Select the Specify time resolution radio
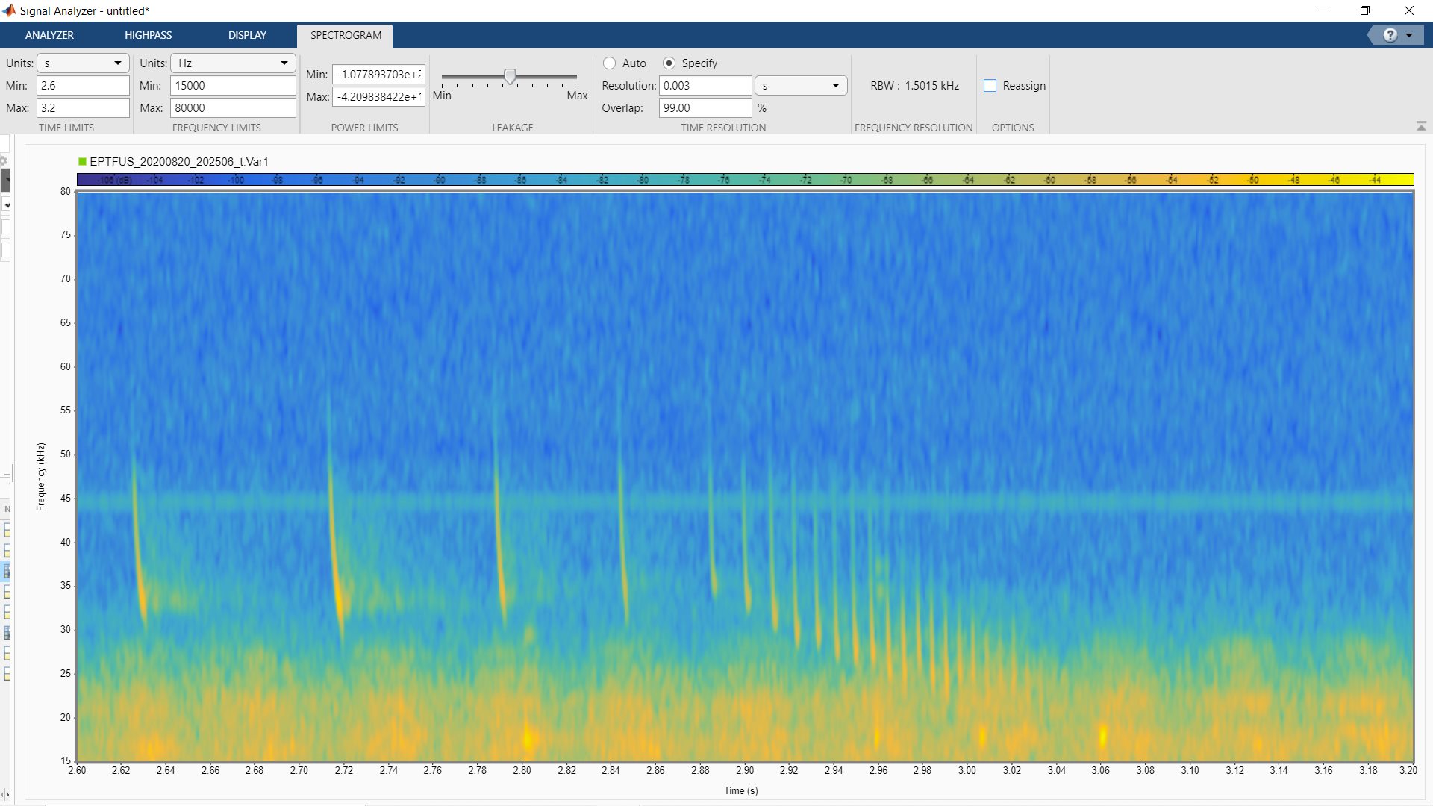The image size is (1433, 806). click(x=669, y=63)
